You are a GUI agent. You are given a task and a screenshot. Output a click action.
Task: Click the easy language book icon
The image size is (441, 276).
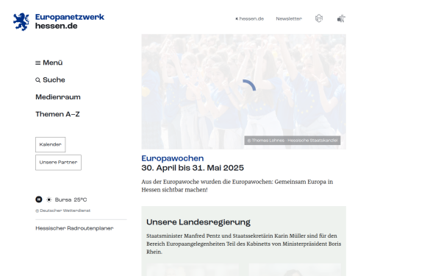[319, 18]
